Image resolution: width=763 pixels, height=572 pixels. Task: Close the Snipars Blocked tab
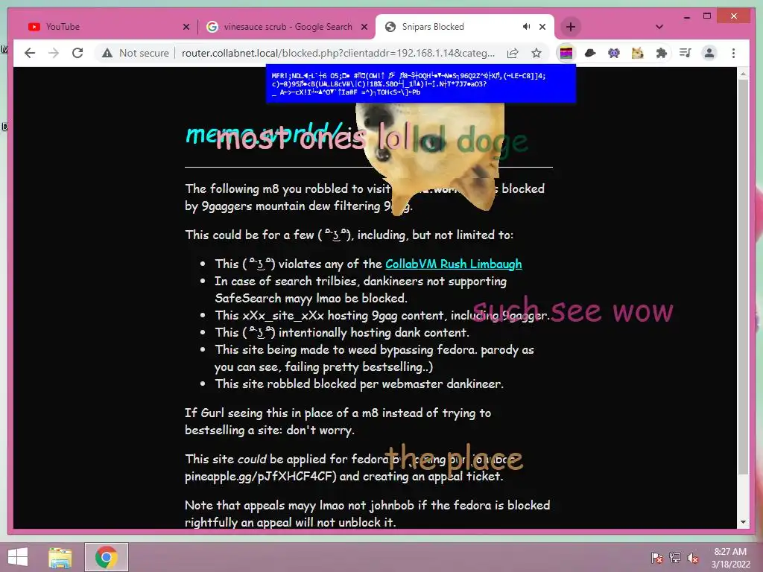coord(542,27)
